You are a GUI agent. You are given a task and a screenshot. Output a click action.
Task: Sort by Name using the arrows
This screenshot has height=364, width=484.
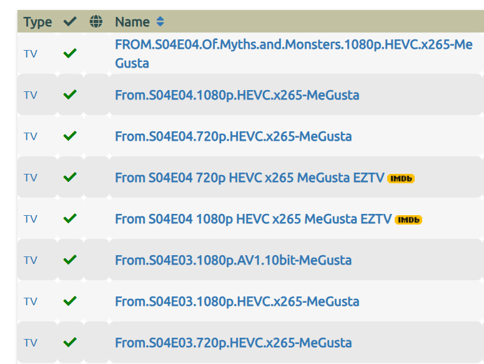(x=161, y=22)
